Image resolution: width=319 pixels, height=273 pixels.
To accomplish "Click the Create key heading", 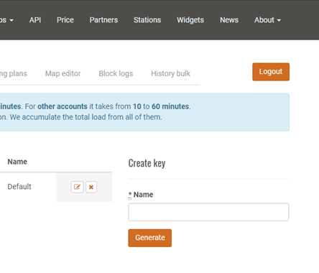I will click(x=147, y=163).
